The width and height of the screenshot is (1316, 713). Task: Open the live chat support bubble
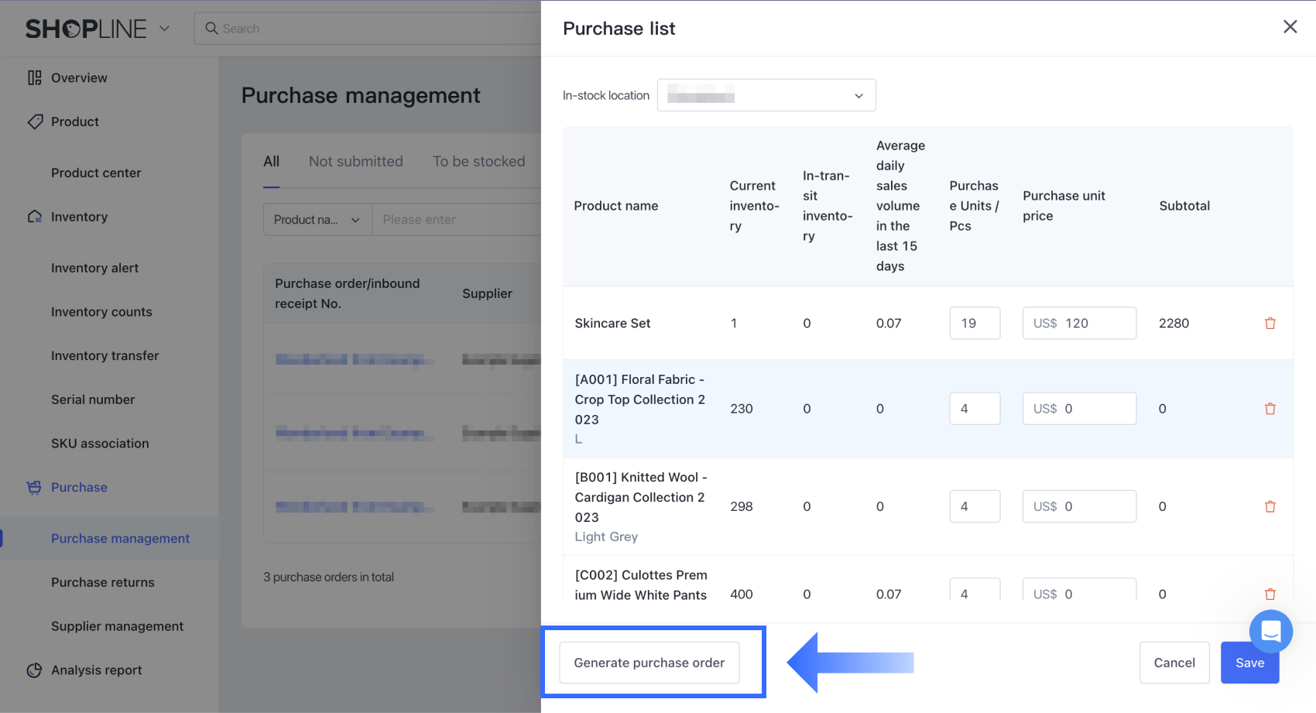[1270, 632]
